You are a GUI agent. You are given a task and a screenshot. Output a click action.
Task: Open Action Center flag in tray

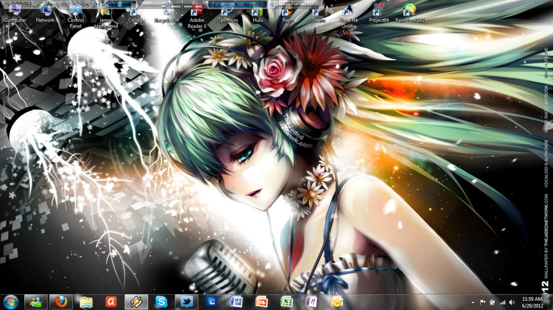[483, 302]
